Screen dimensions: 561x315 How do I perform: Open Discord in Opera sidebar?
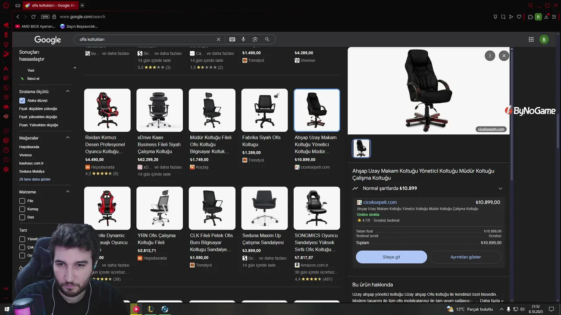coord(6,107)
